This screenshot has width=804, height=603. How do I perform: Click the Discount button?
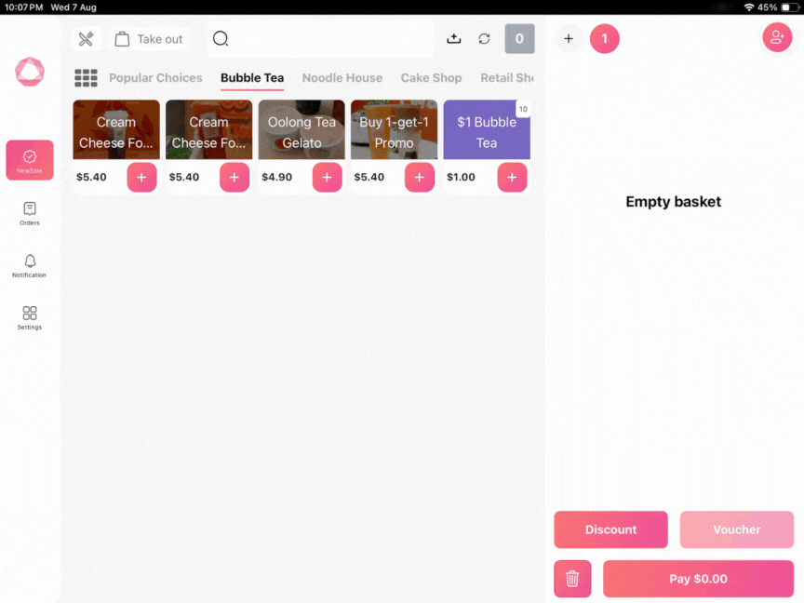click(610, 529)
